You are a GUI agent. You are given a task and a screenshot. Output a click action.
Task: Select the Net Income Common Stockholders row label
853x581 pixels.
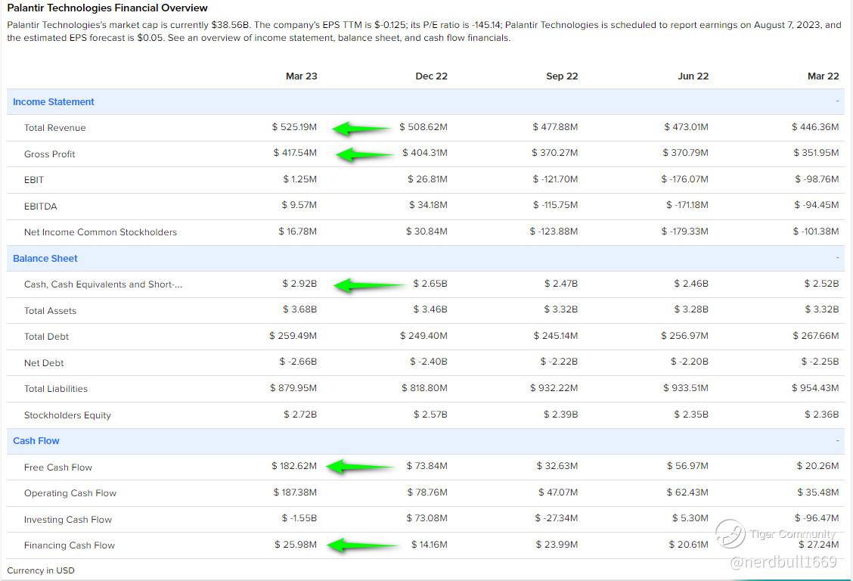pos(101,232)
